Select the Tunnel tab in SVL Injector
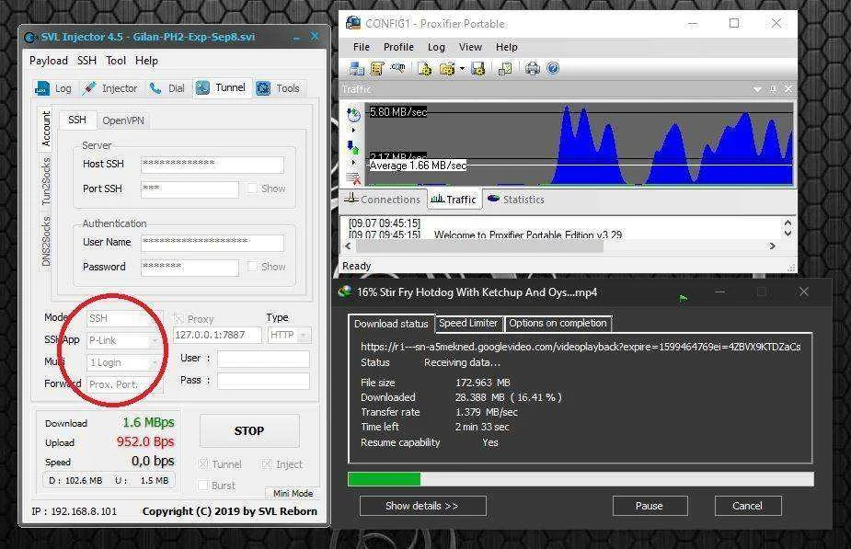Screen dimensions: 851x549 click(222, 88)
